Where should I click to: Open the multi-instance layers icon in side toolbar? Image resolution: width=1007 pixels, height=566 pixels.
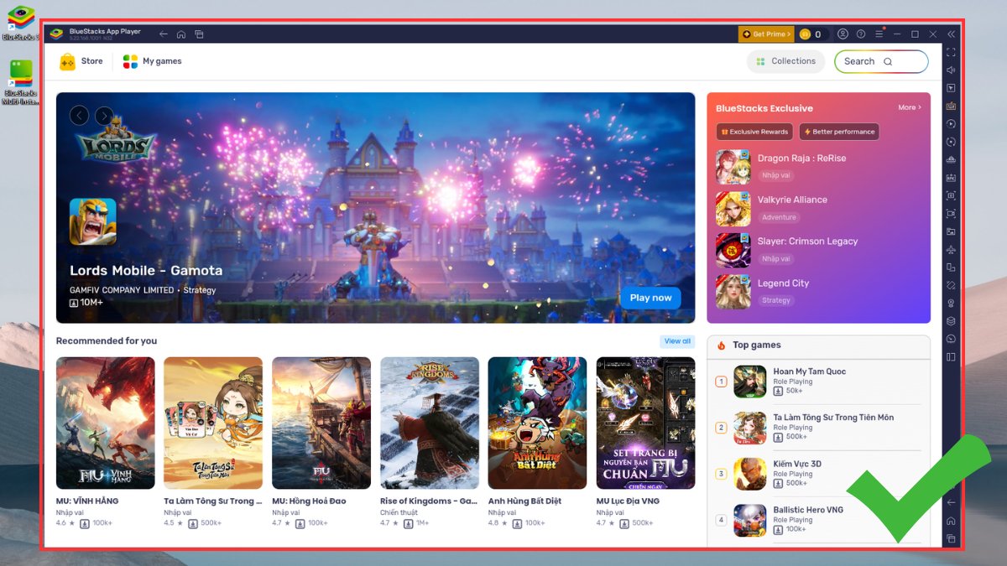[951, 321]
